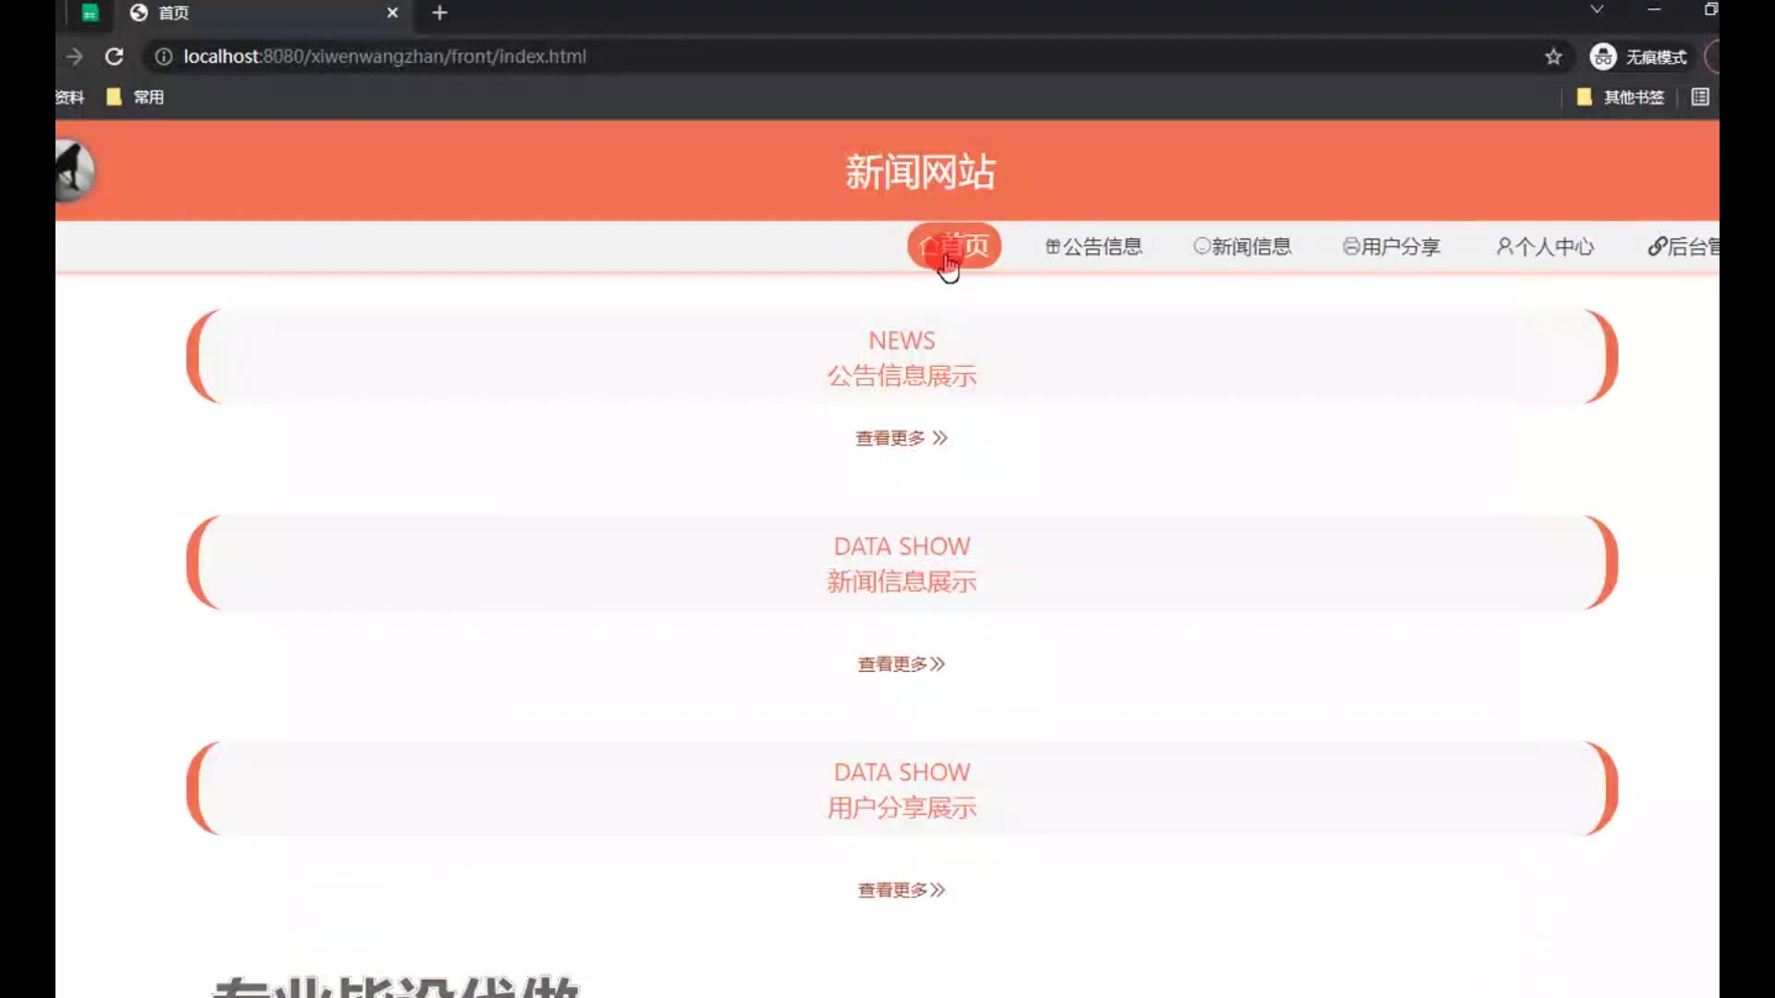Open the reading list side panel icon
The image size is (1775, 998).
tap(1700, 97)
